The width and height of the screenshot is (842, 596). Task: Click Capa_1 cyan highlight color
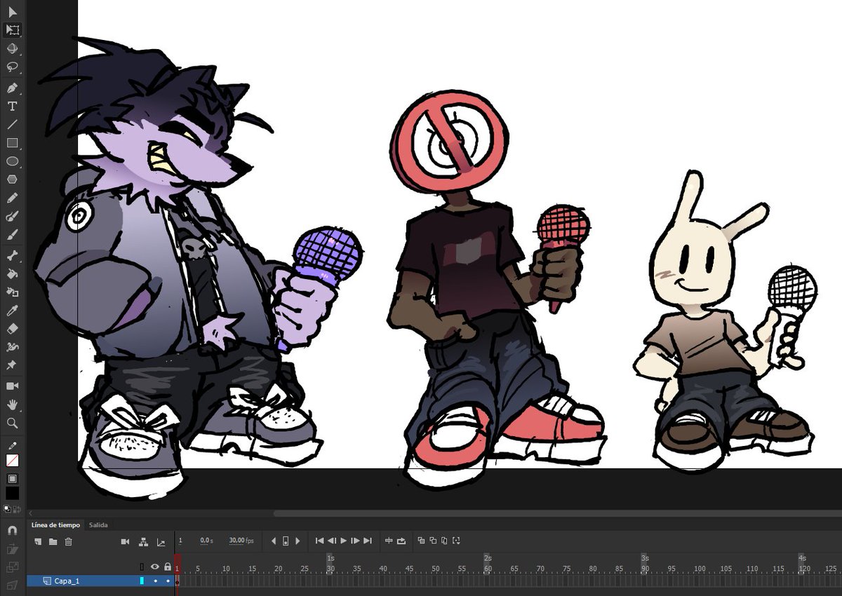142,581
